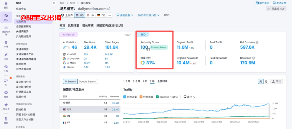Click the AI Overview Google icon
The image size is (292, 129).
64,59
